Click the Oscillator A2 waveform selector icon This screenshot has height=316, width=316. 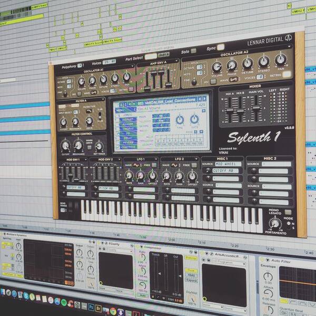coord(233,80)
